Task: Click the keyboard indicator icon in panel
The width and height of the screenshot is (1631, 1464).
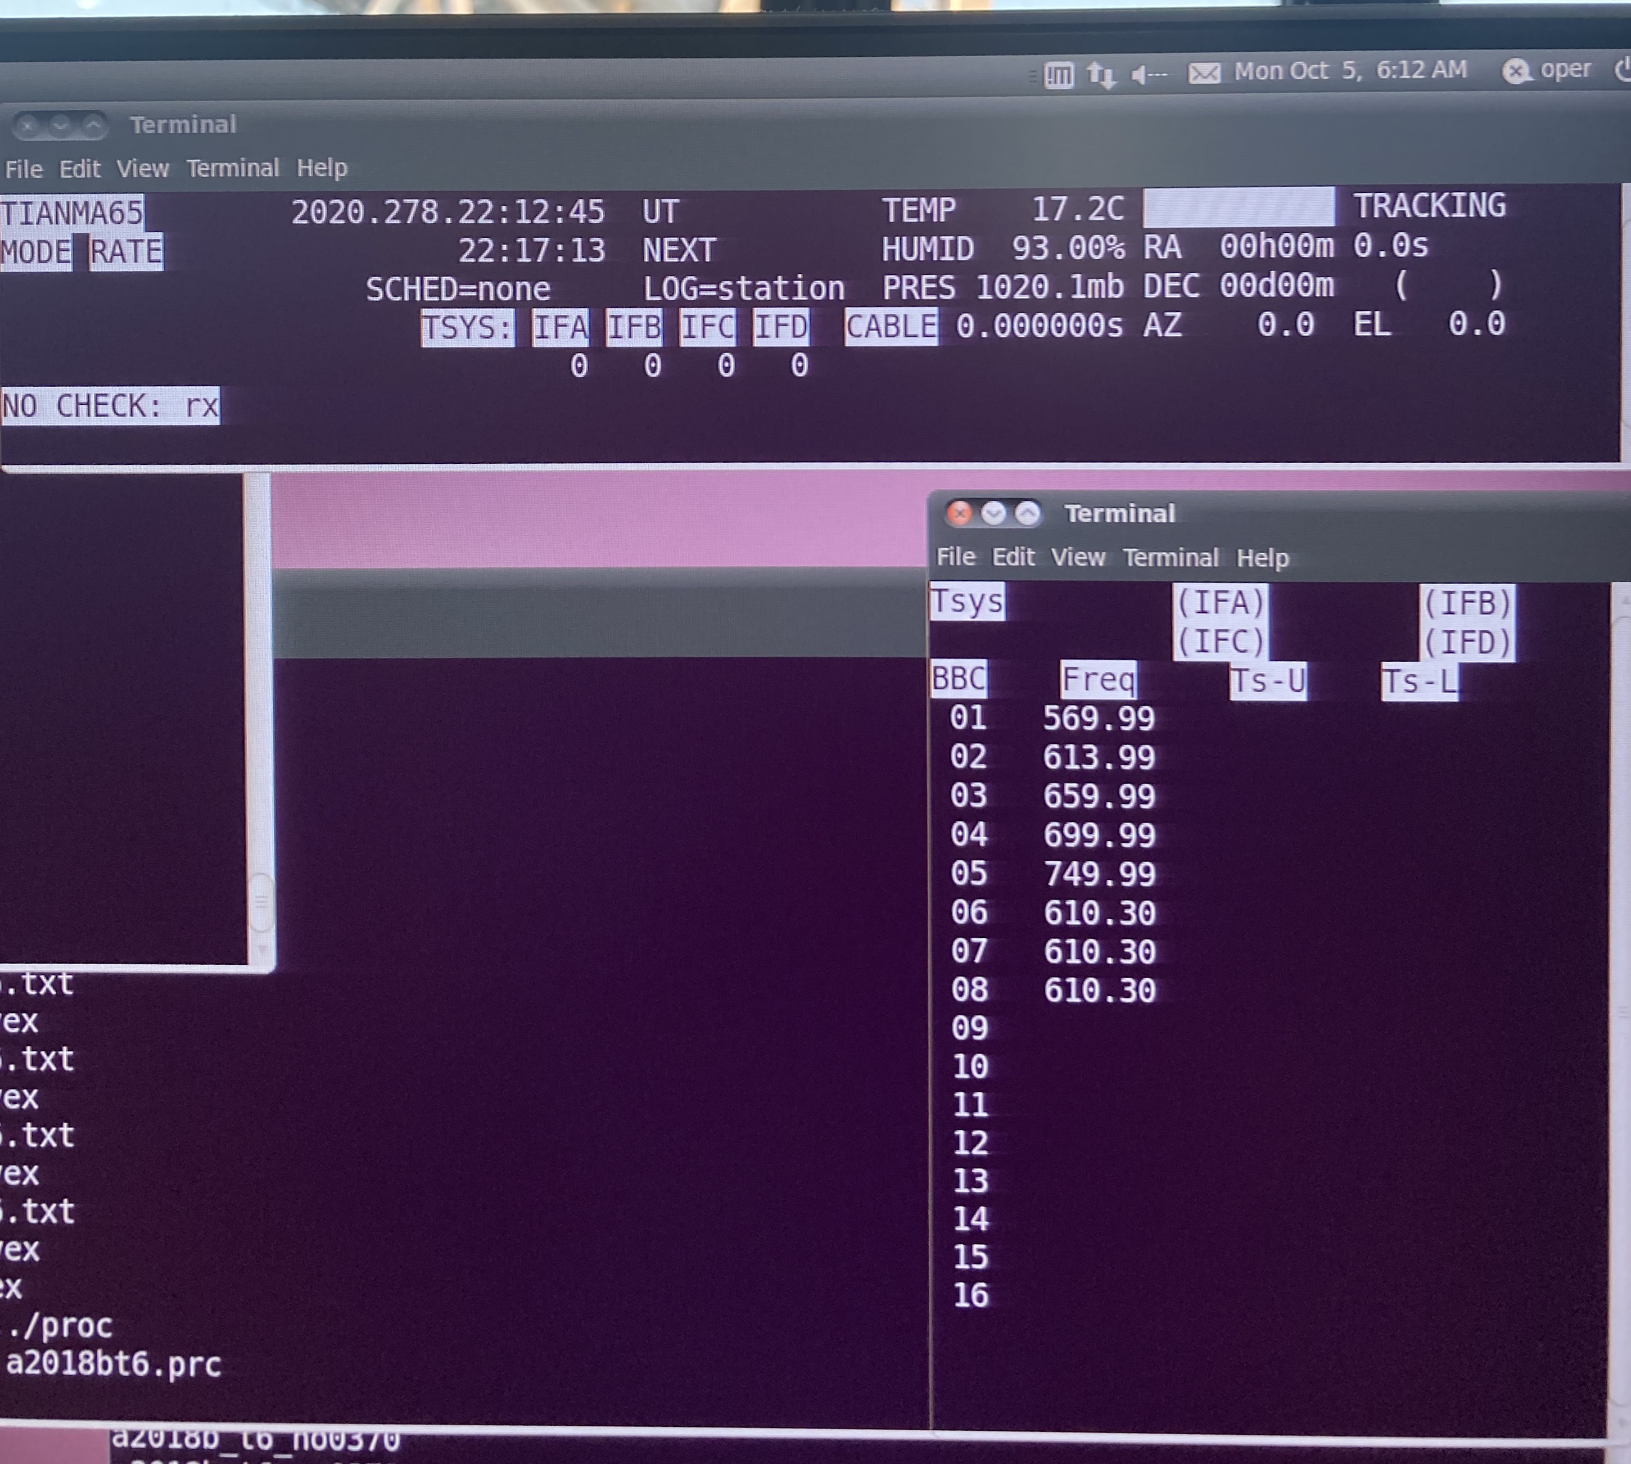Action: [x=1059, y=75]
